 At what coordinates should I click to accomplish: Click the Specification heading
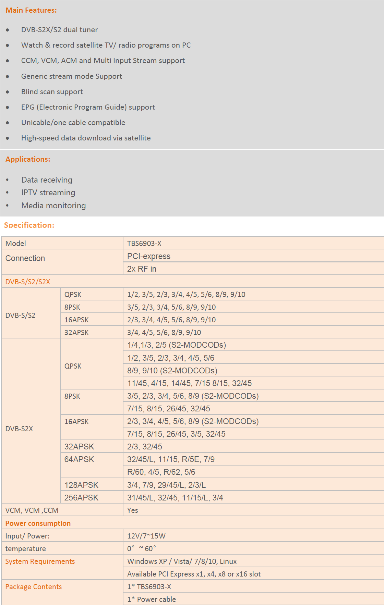pyautogui.click(x=29, y=225)
